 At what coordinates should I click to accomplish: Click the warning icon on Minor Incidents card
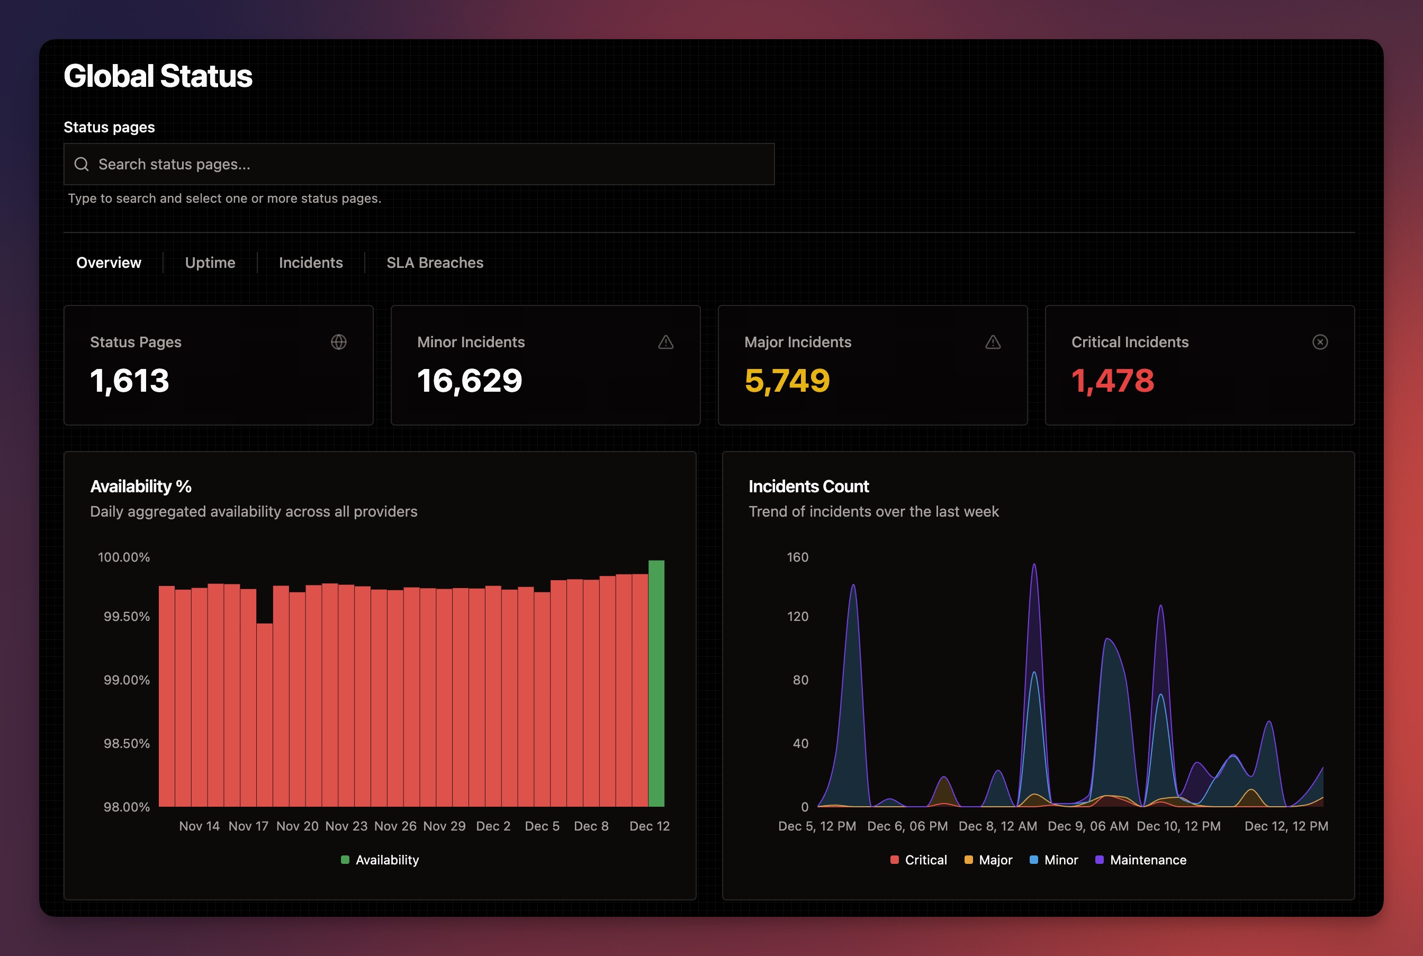tap(665, 342)
